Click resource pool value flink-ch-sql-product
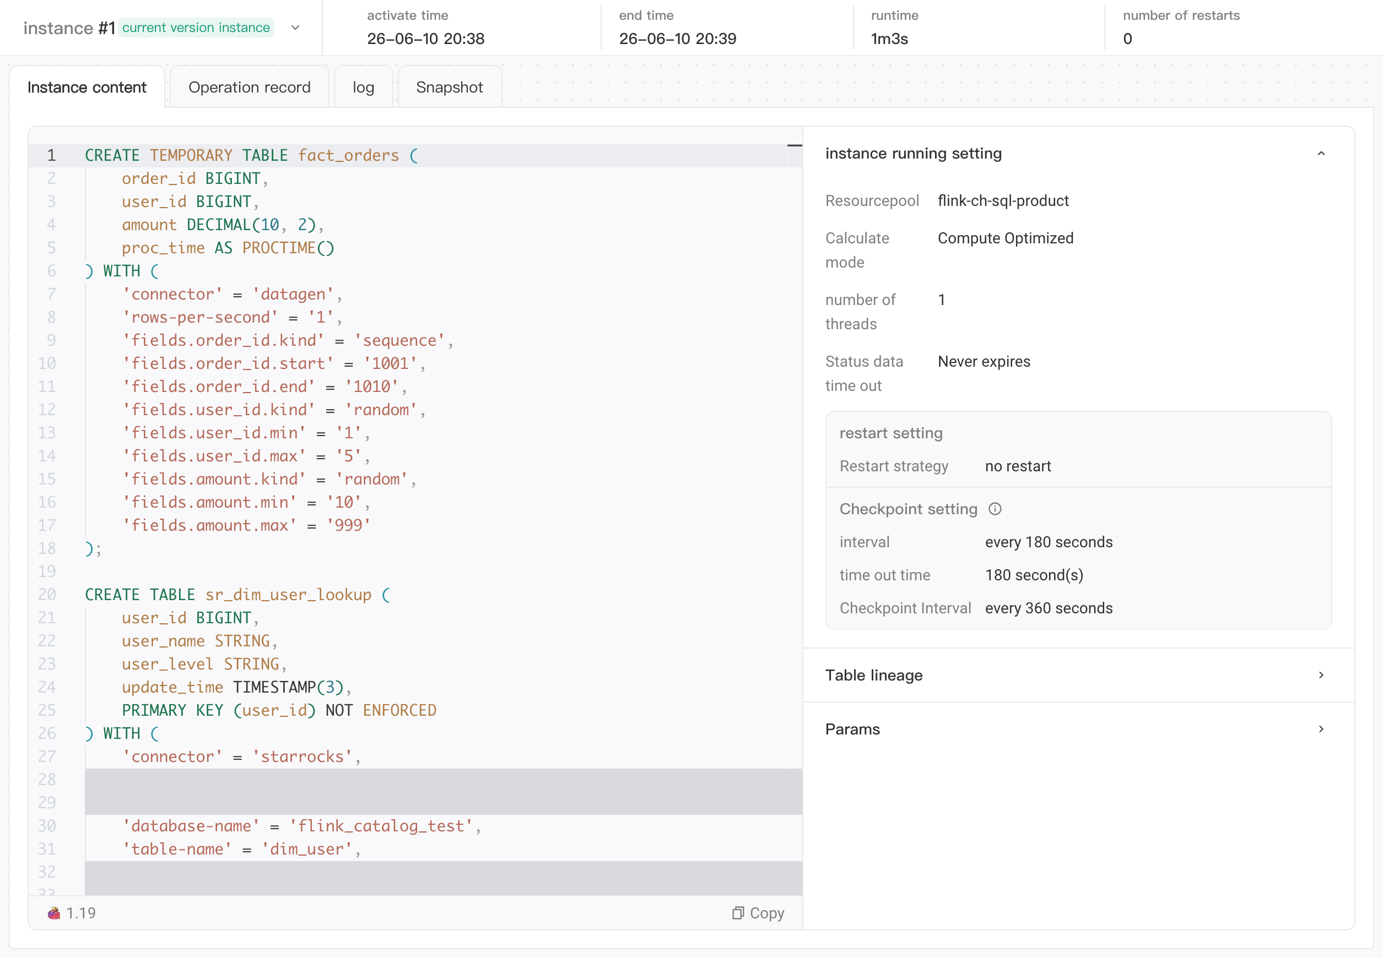1383x958 pixels. pyautogui.click(x=1003, y=200)
